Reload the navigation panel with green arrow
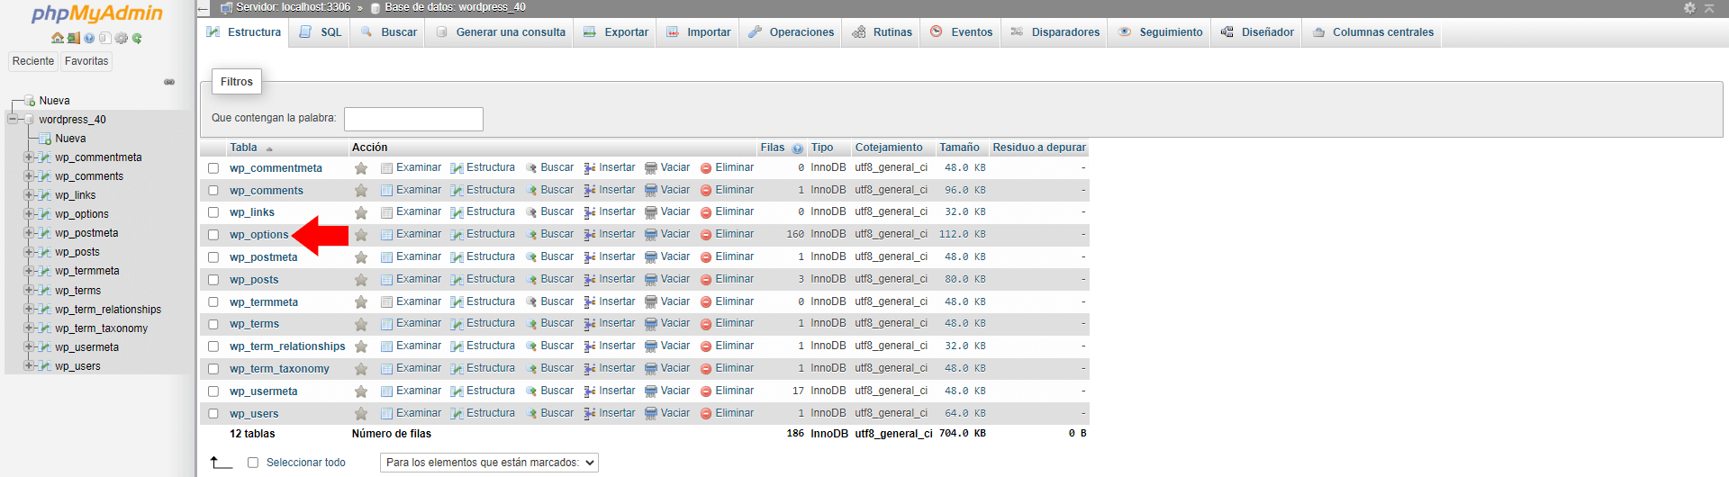This screenshot has height=477, width=1729. coord(137,39)
